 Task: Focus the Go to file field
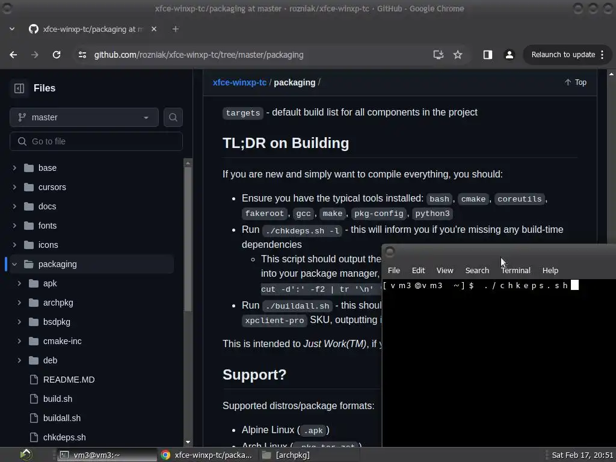96,141
